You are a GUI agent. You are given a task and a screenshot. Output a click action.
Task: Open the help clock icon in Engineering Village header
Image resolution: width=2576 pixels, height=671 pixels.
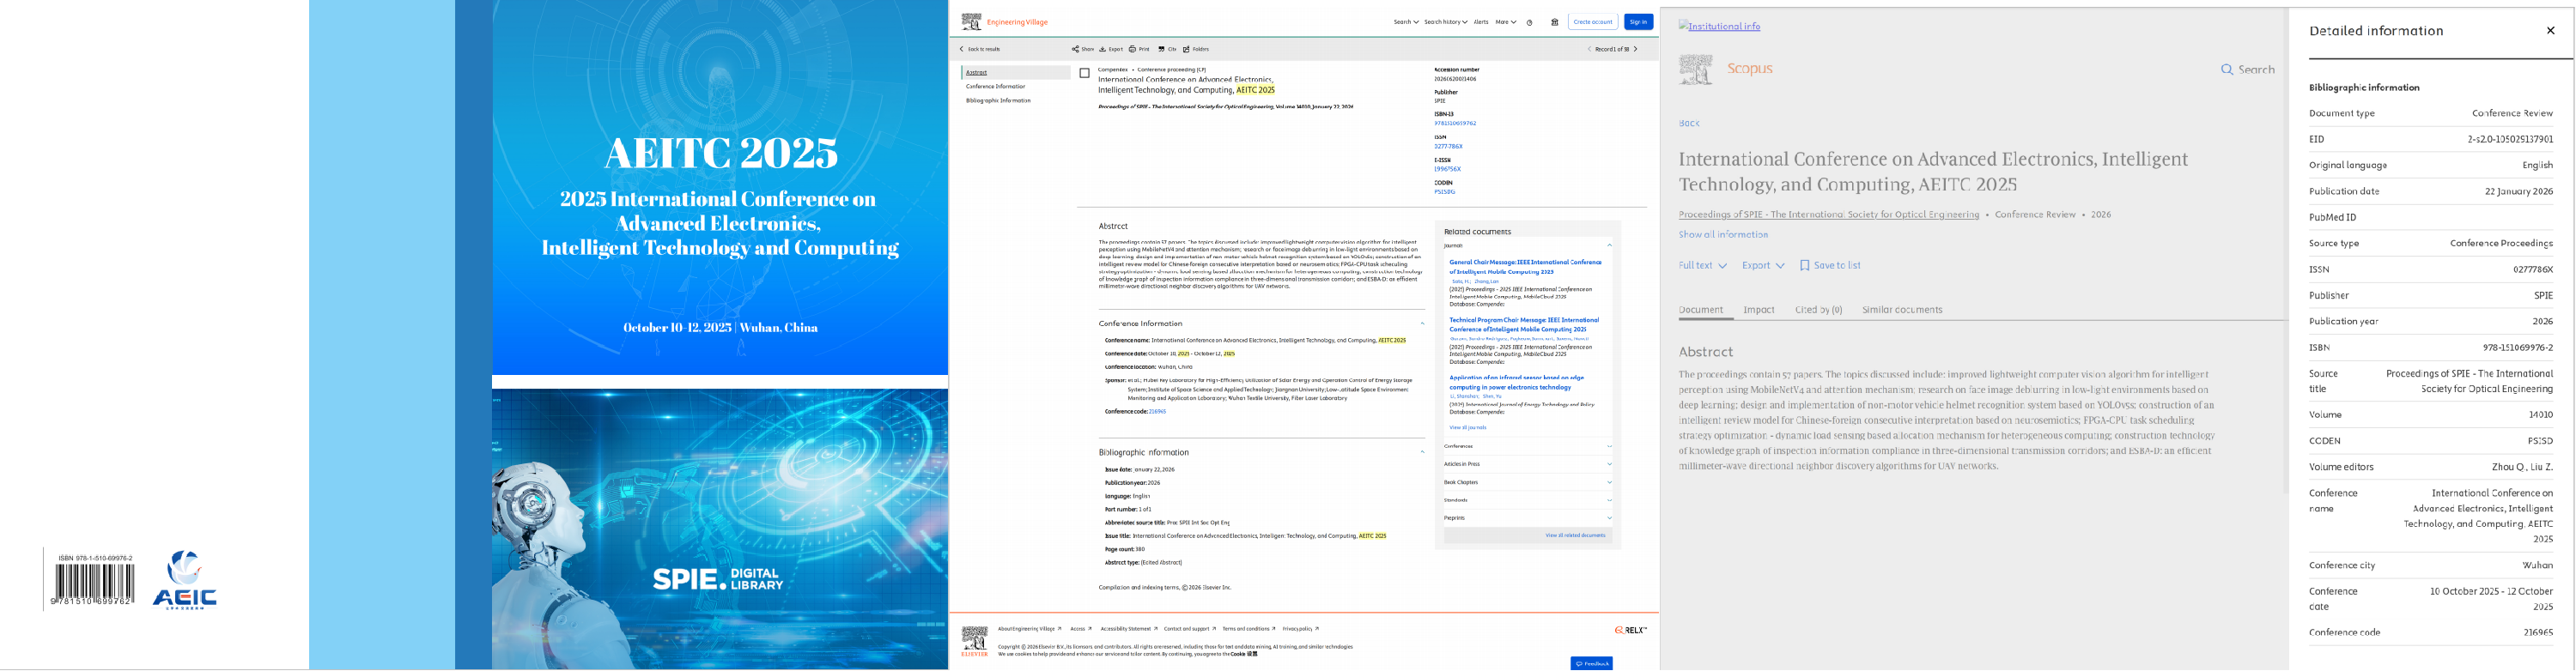(1529, 22)
